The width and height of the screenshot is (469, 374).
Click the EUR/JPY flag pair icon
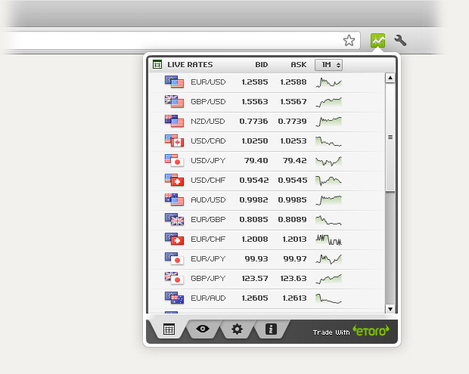coord(175,259)
